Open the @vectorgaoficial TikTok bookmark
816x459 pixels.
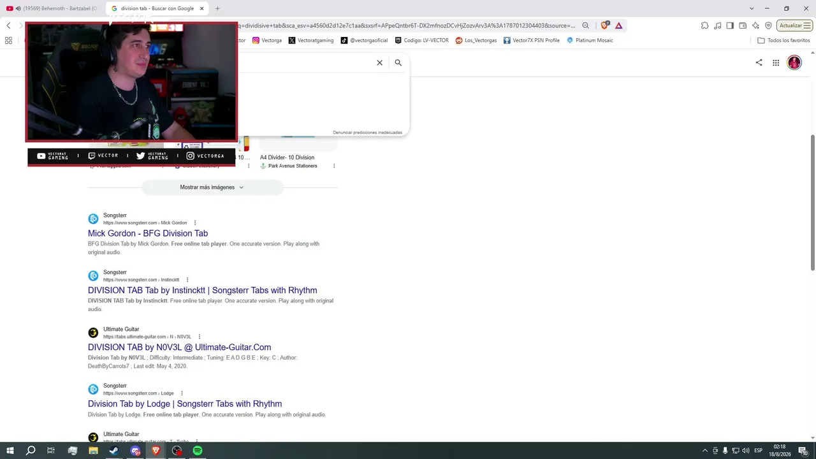point(364,40)
